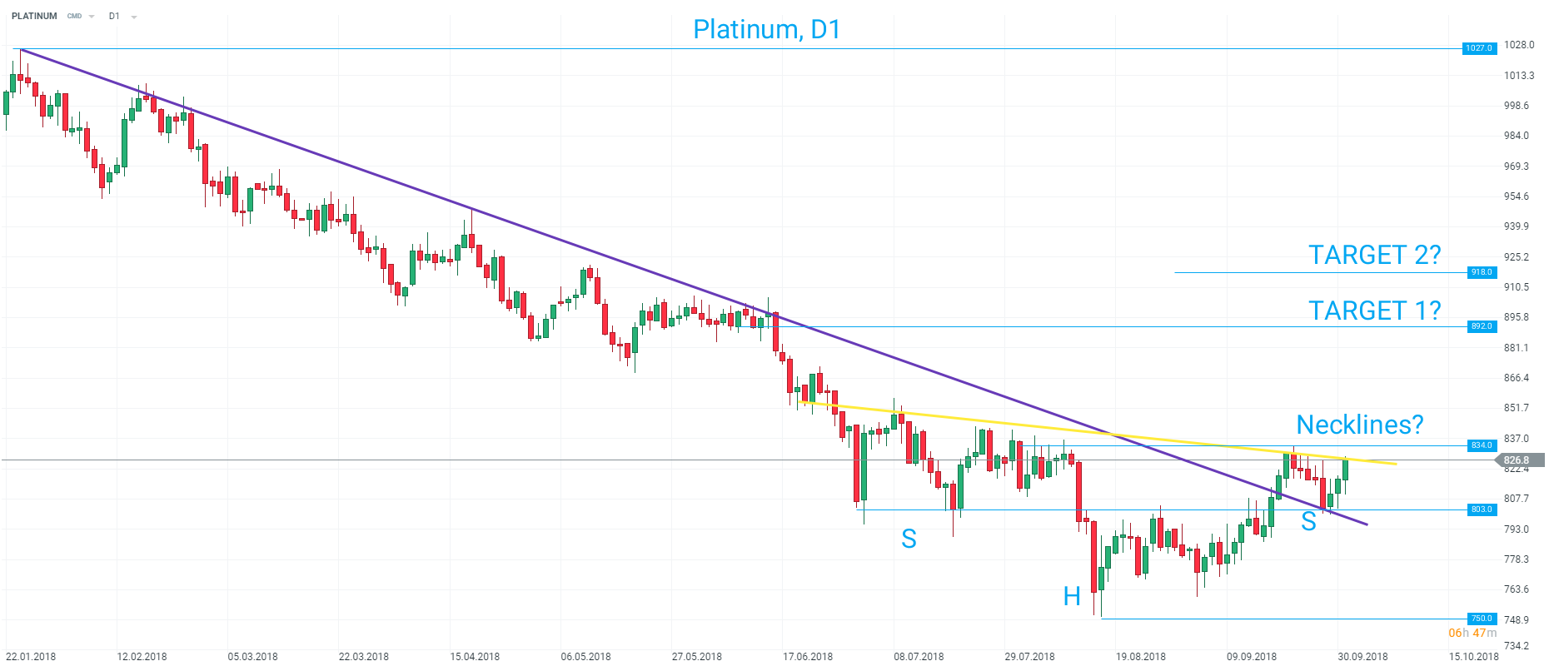Select the left S shoulder label
The image size is (1554, 671).
tap(909, 539)
